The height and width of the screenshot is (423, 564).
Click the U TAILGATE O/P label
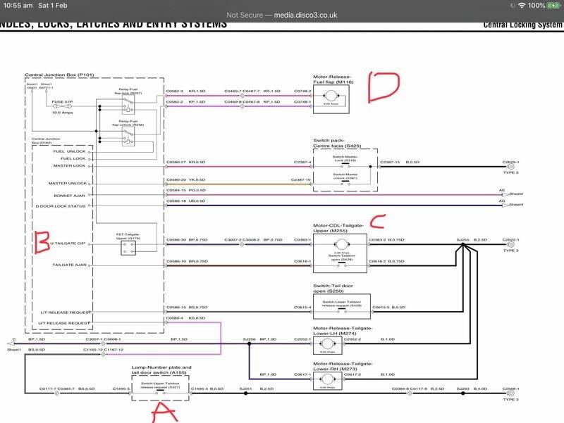(68, 244)
